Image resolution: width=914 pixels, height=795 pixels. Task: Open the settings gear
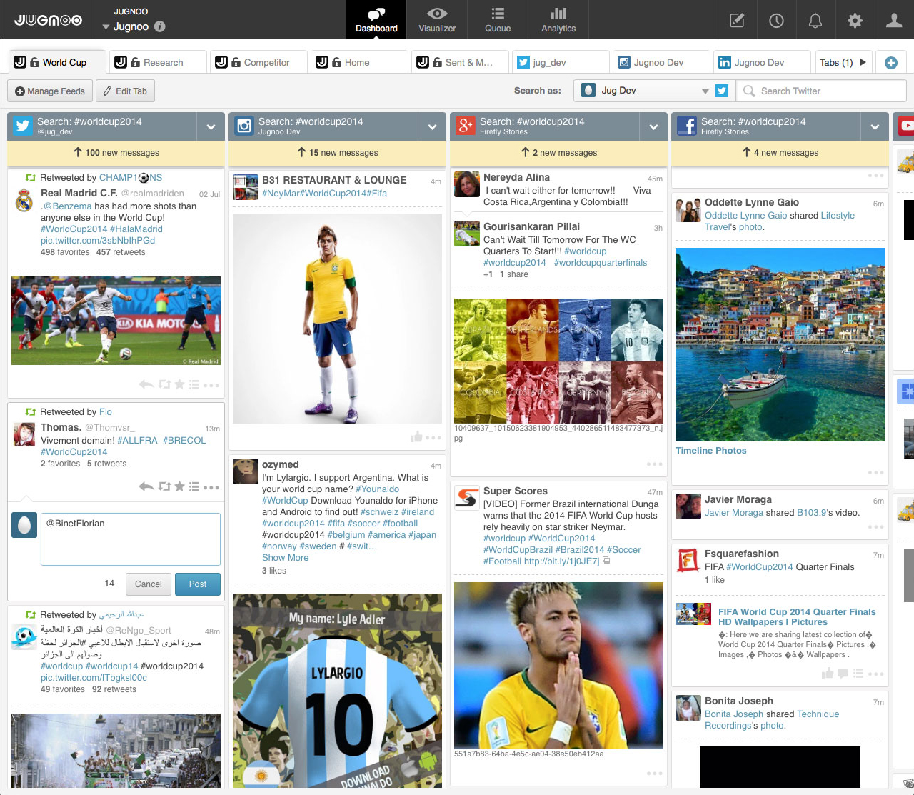tap(855, 20)
